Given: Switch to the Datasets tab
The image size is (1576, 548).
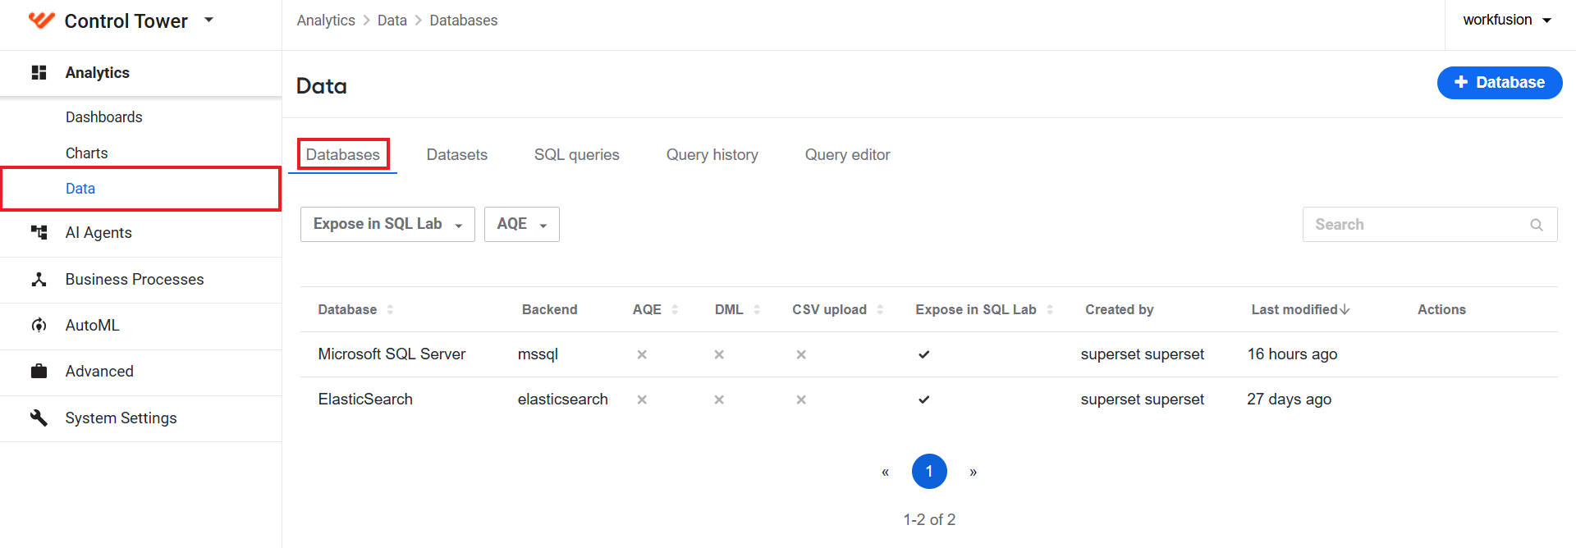Looking at the screenshot, I should point(457,154).
